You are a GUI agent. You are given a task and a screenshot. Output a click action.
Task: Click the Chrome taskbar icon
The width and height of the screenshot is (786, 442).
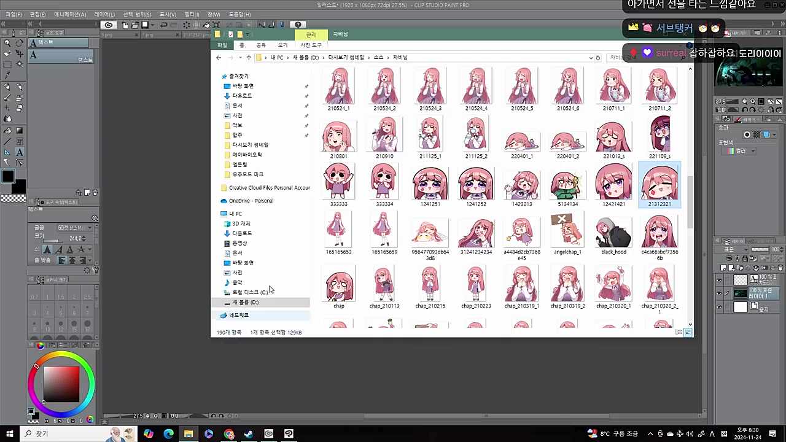(x=229, y=434)
